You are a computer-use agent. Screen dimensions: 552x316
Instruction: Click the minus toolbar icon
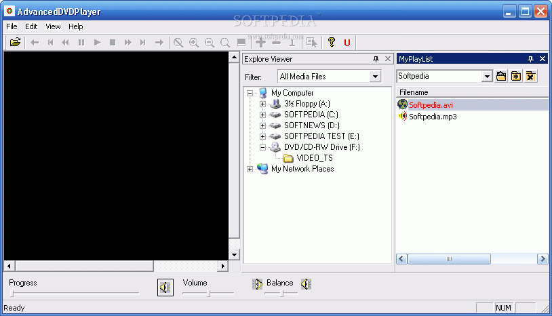[277, 43]
